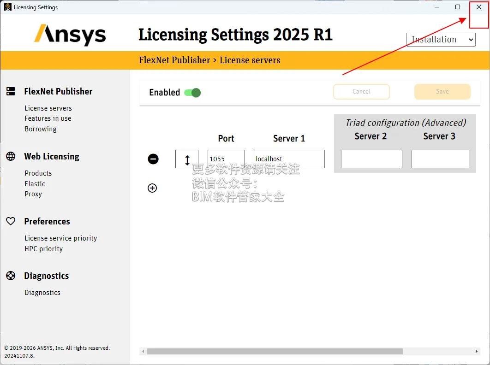The image size is (490, 365).
Task: Click the Server 1 field containing localhost
Action: [289, 159]
